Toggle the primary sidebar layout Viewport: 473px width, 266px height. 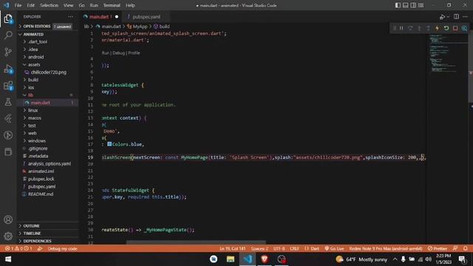[x=398, y=5]
